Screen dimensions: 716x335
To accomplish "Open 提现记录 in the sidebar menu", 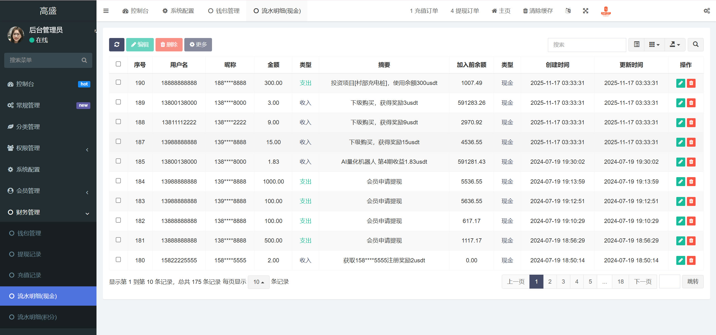I will tap(29, 254).
